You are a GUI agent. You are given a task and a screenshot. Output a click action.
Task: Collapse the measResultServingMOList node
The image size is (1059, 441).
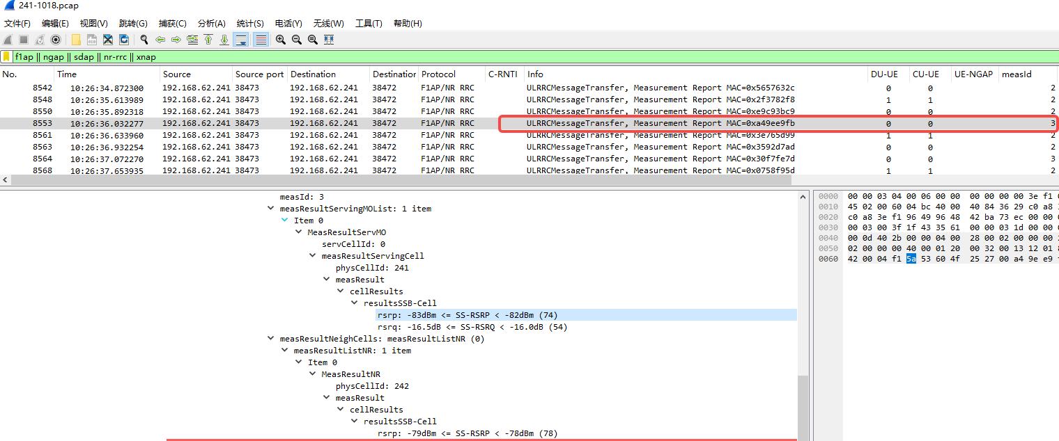(x=270, y=209)
